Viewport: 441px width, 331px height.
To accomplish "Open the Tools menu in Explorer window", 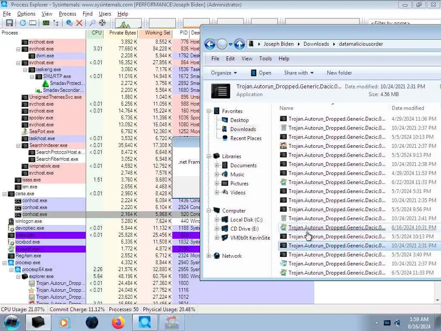I will click(265, 59).
